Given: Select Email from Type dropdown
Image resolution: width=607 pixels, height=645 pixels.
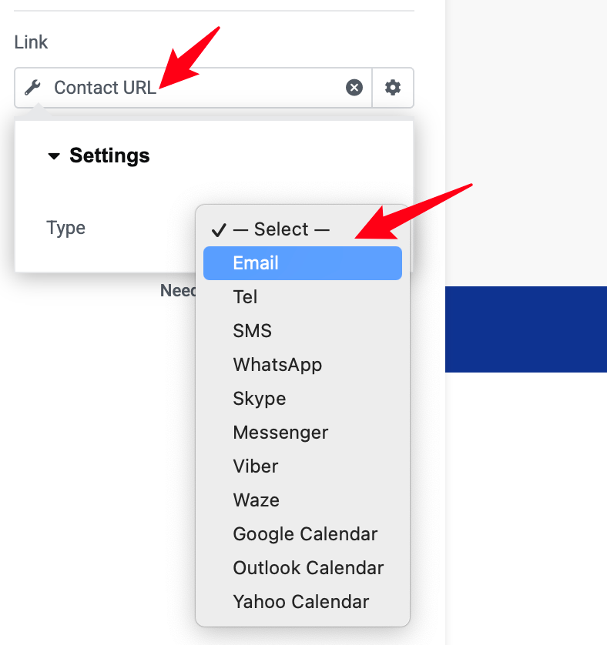Looking at the screenshot, I should (303, 263).
